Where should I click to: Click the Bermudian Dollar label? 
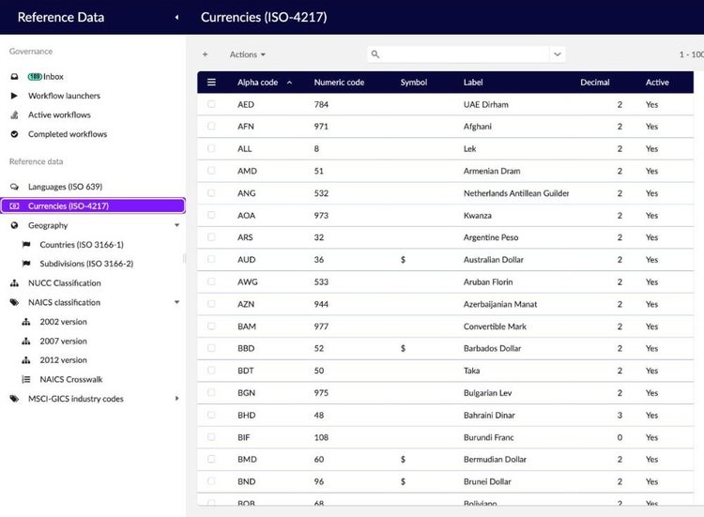(x=495, y=460)
